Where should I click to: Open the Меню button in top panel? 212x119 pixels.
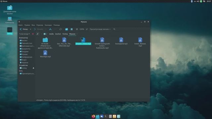pyautogui.click(x=4, y=1)
